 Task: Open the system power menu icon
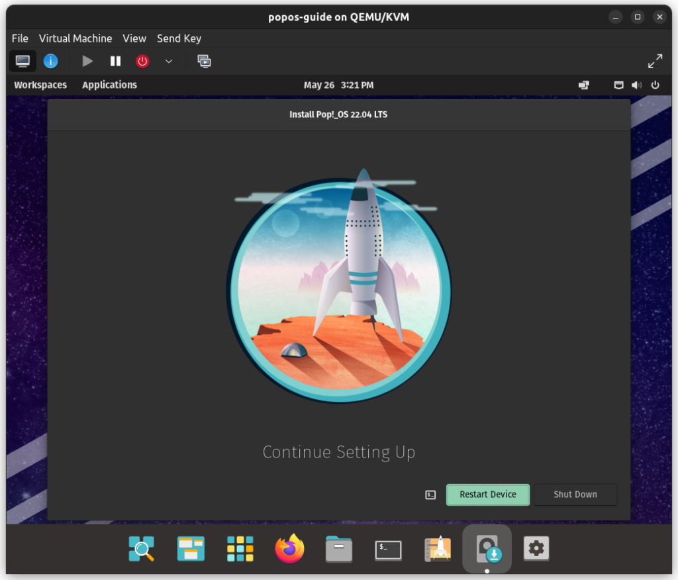click(x=655, y=85)
